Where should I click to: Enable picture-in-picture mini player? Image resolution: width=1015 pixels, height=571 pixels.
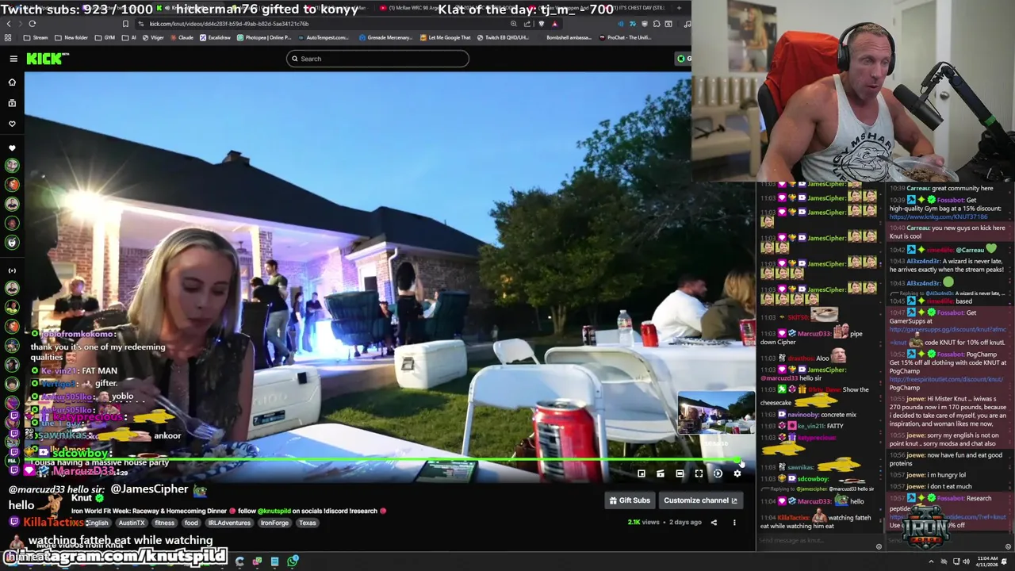click(x=642, y=473)
